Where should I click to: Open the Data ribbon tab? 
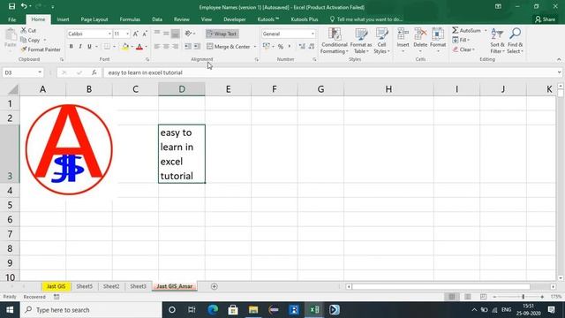pyautogui.click(x=157, y=19)
